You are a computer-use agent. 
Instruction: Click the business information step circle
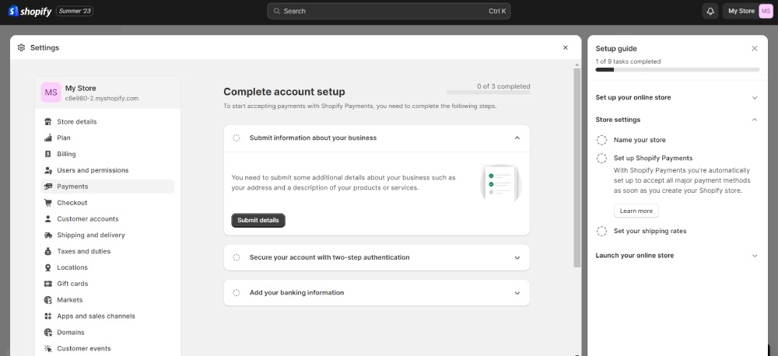(237, 138)
